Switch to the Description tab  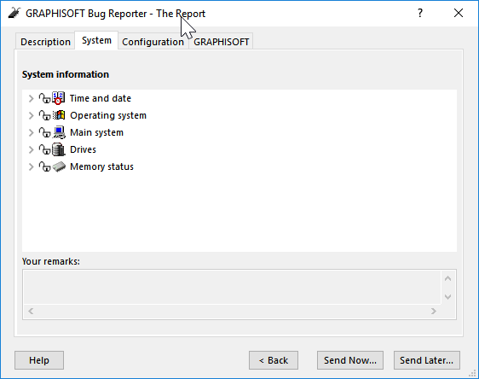(45, 42)
